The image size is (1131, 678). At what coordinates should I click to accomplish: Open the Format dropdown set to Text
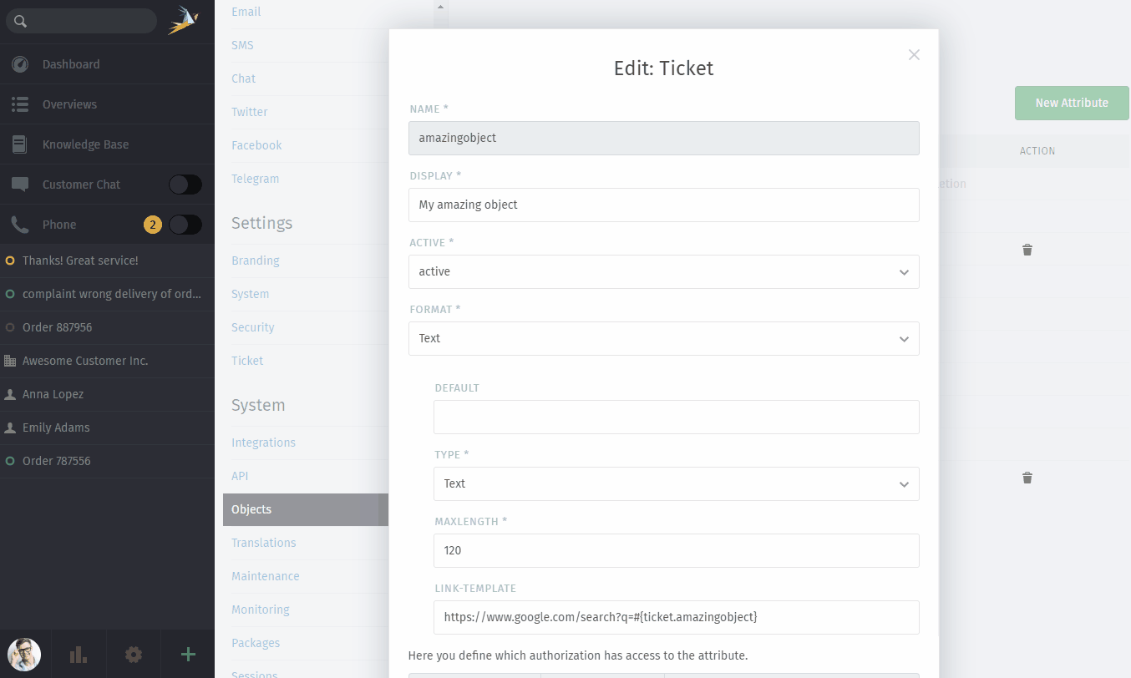point(664,338)
